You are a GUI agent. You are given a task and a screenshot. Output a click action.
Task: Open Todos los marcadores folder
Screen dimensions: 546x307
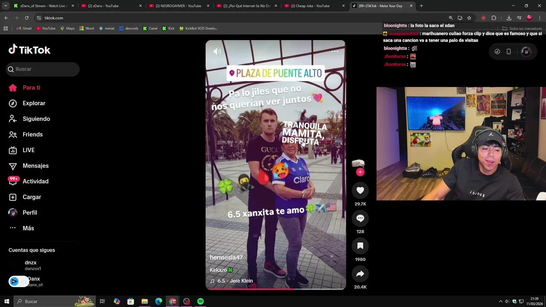(x=522, y=29)
